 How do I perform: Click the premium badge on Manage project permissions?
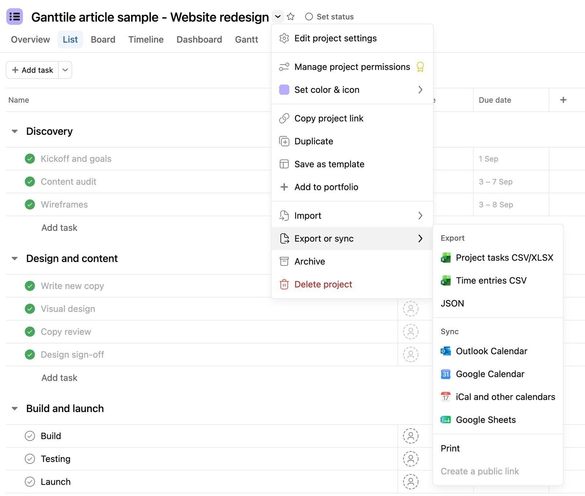[420, 67]
